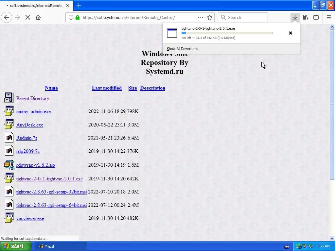The width and height of the screenshot is (335, 251).
Task: Click the network computers tray icon
Action: point(299,246)
